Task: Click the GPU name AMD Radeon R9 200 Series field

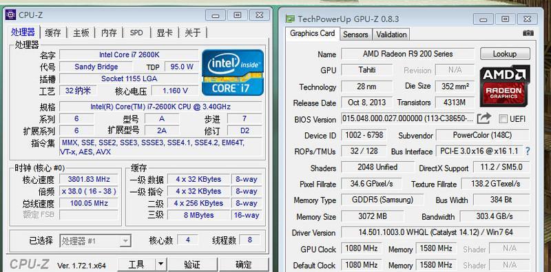Action: click(x=408, y=54)
